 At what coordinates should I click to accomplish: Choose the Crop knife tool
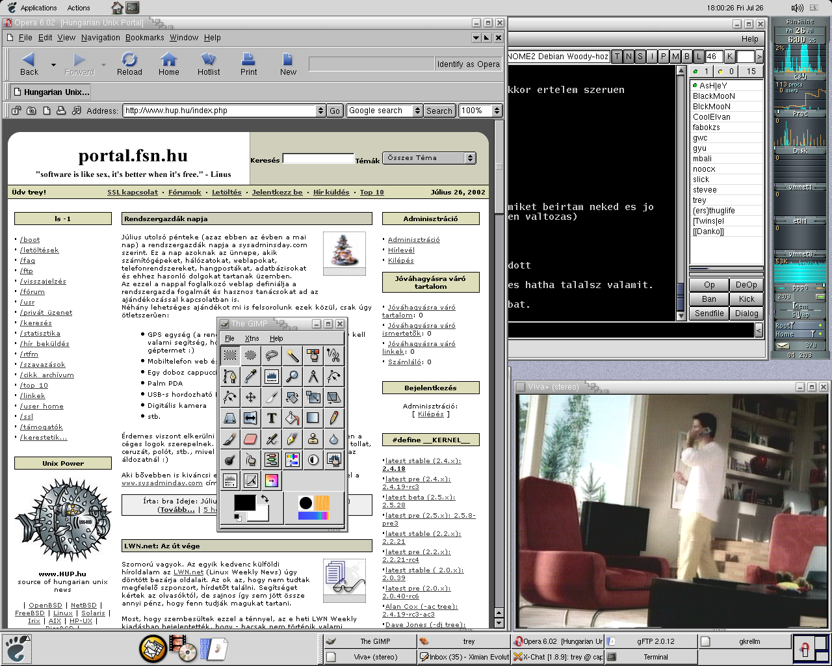272,397
